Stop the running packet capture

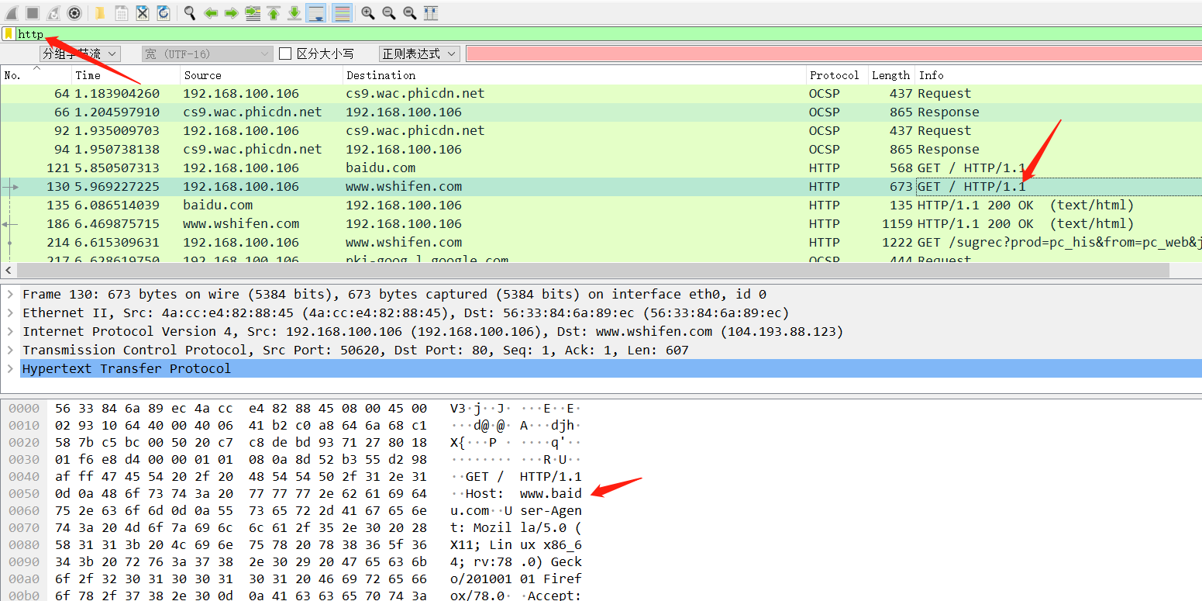tap(33, 13)
